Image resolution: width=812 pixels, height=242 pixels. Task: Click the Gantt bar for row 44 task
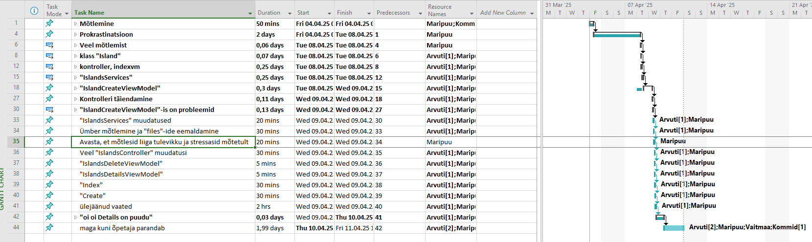tap(674, 228)
